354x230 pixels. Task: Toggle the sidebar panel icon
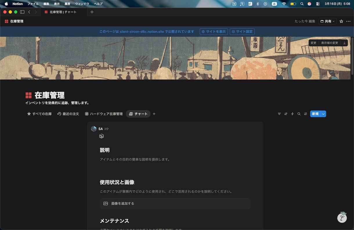(x=22, y=12)
